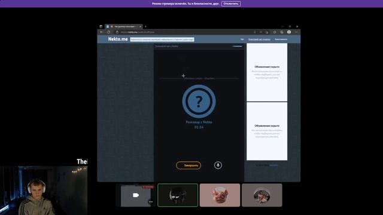Select the grey-brown participant tile
This screenshot has width=383, height=215.
click(262, 195)
